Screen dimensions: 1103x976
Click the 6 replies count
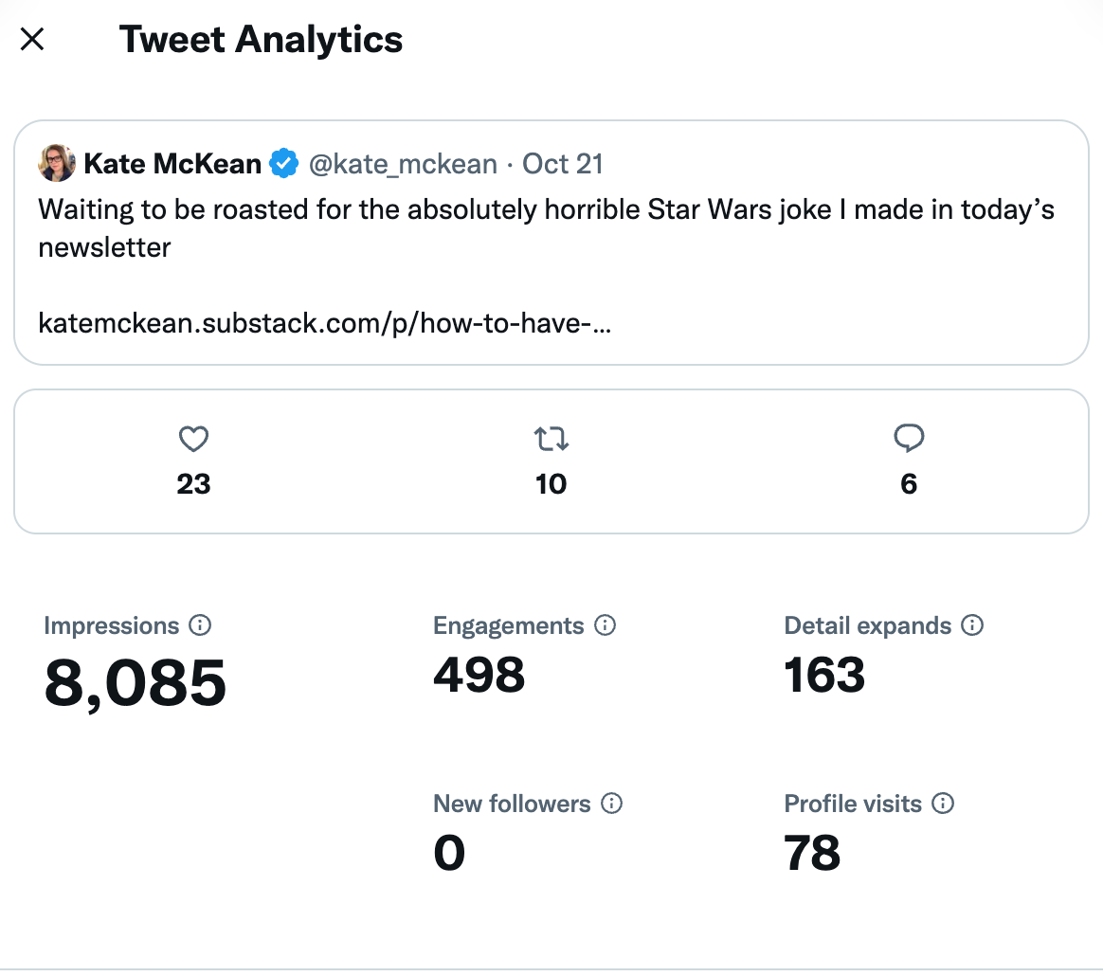point(909,484)
